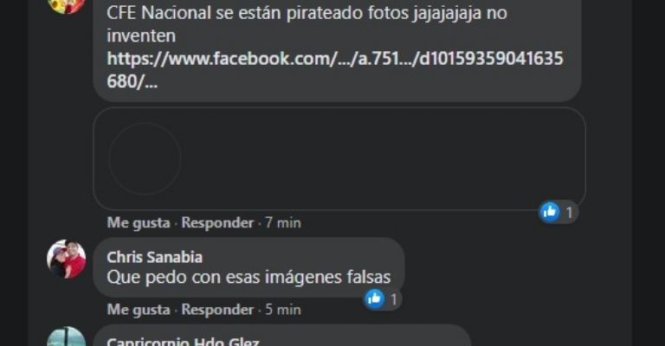Open Capricornio Hdo Glez's profile avatar
The height and width of the screenshot is (346, 665).
click(x=66, y=337)
